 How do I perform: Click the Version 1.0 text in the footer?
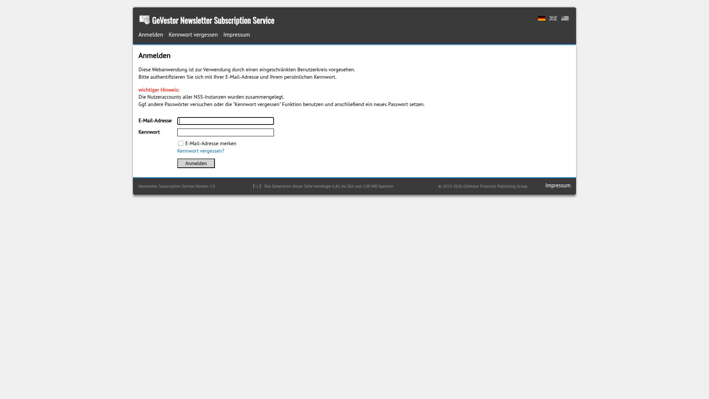[x=177, y=186]
